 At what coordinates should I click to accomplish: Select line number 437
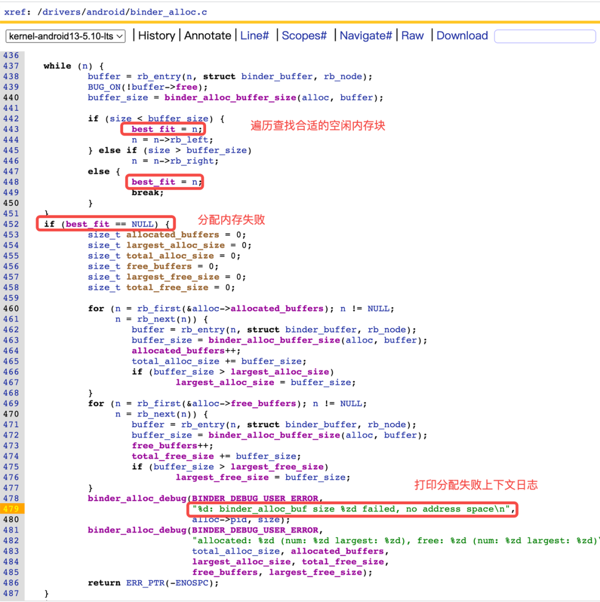pos(11,66)
